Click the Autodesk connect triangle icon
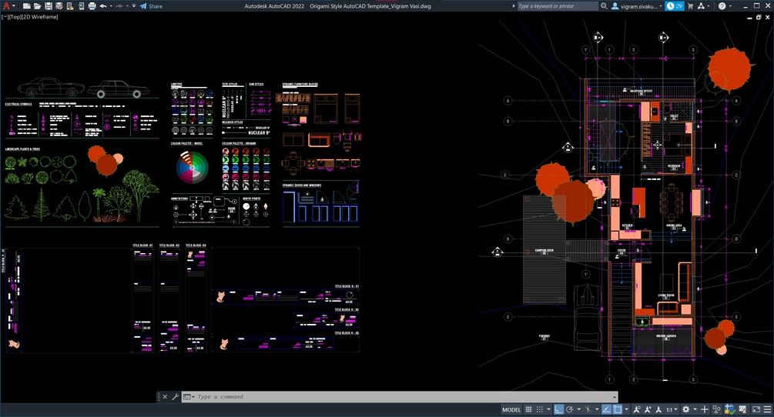This screenshot has width=774, height=417. tap(702, 6)
